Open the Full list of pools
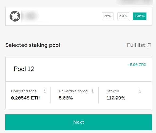The image size is (156, 133). point(139,45)
